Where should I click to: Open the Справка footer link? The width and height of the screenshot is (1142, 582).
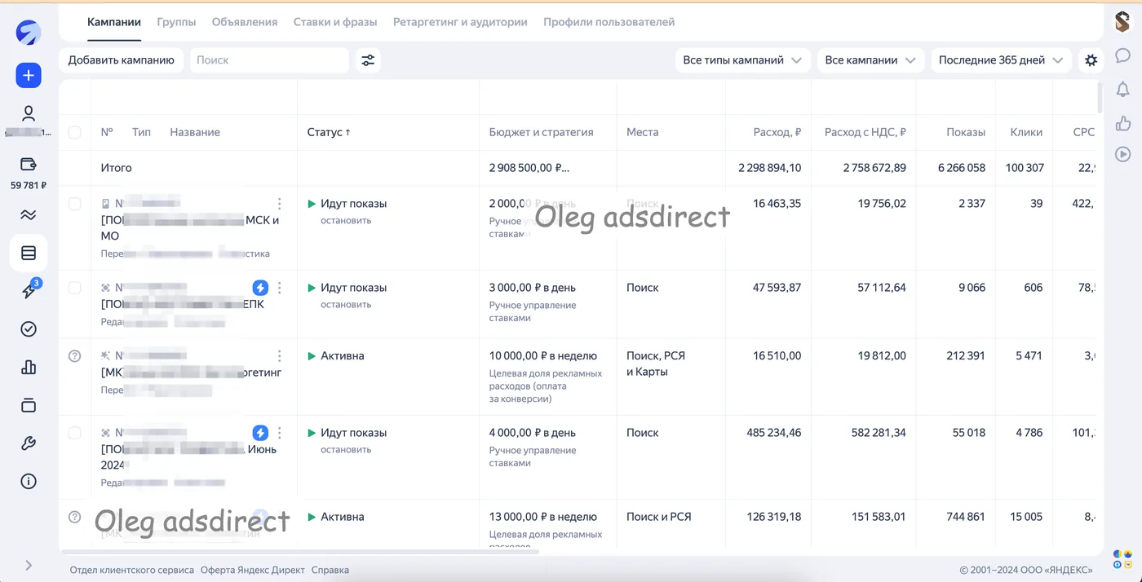[x=330, y=570]
